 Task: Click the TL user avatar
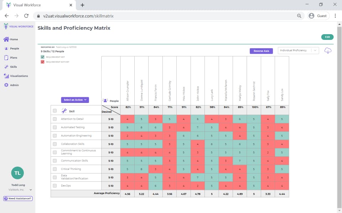pos(17,173)
